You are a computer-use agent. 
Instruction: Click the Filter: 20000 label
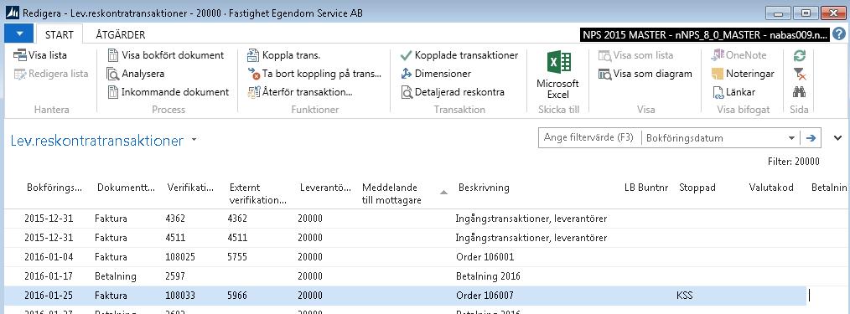click(794, 162)
